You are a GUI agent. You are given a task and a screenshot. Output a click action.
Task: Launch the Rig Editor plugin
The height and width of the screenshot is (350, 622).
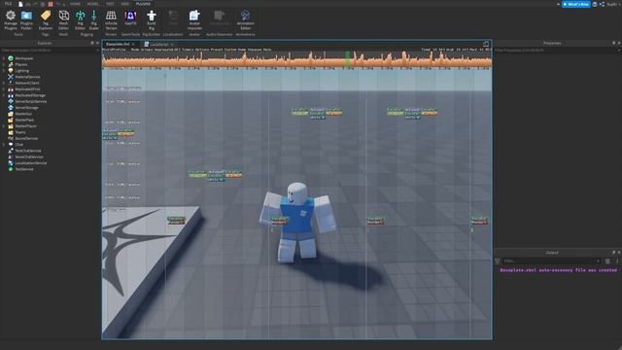pyautogui.click(x=80, y=19)
